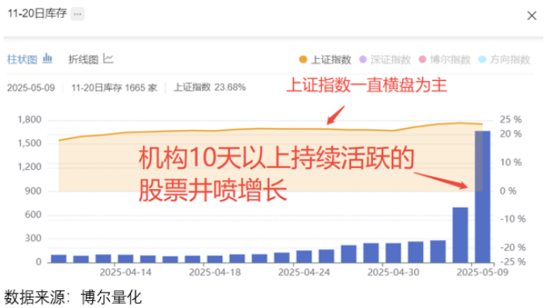
Task: Click the bar chart icon beside 柱状图
Action: pos(48,58)
